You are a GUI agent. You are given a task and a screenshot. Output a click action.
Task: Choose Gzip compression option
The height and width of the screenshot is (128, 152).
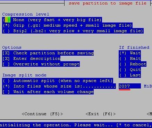[67, 25]
